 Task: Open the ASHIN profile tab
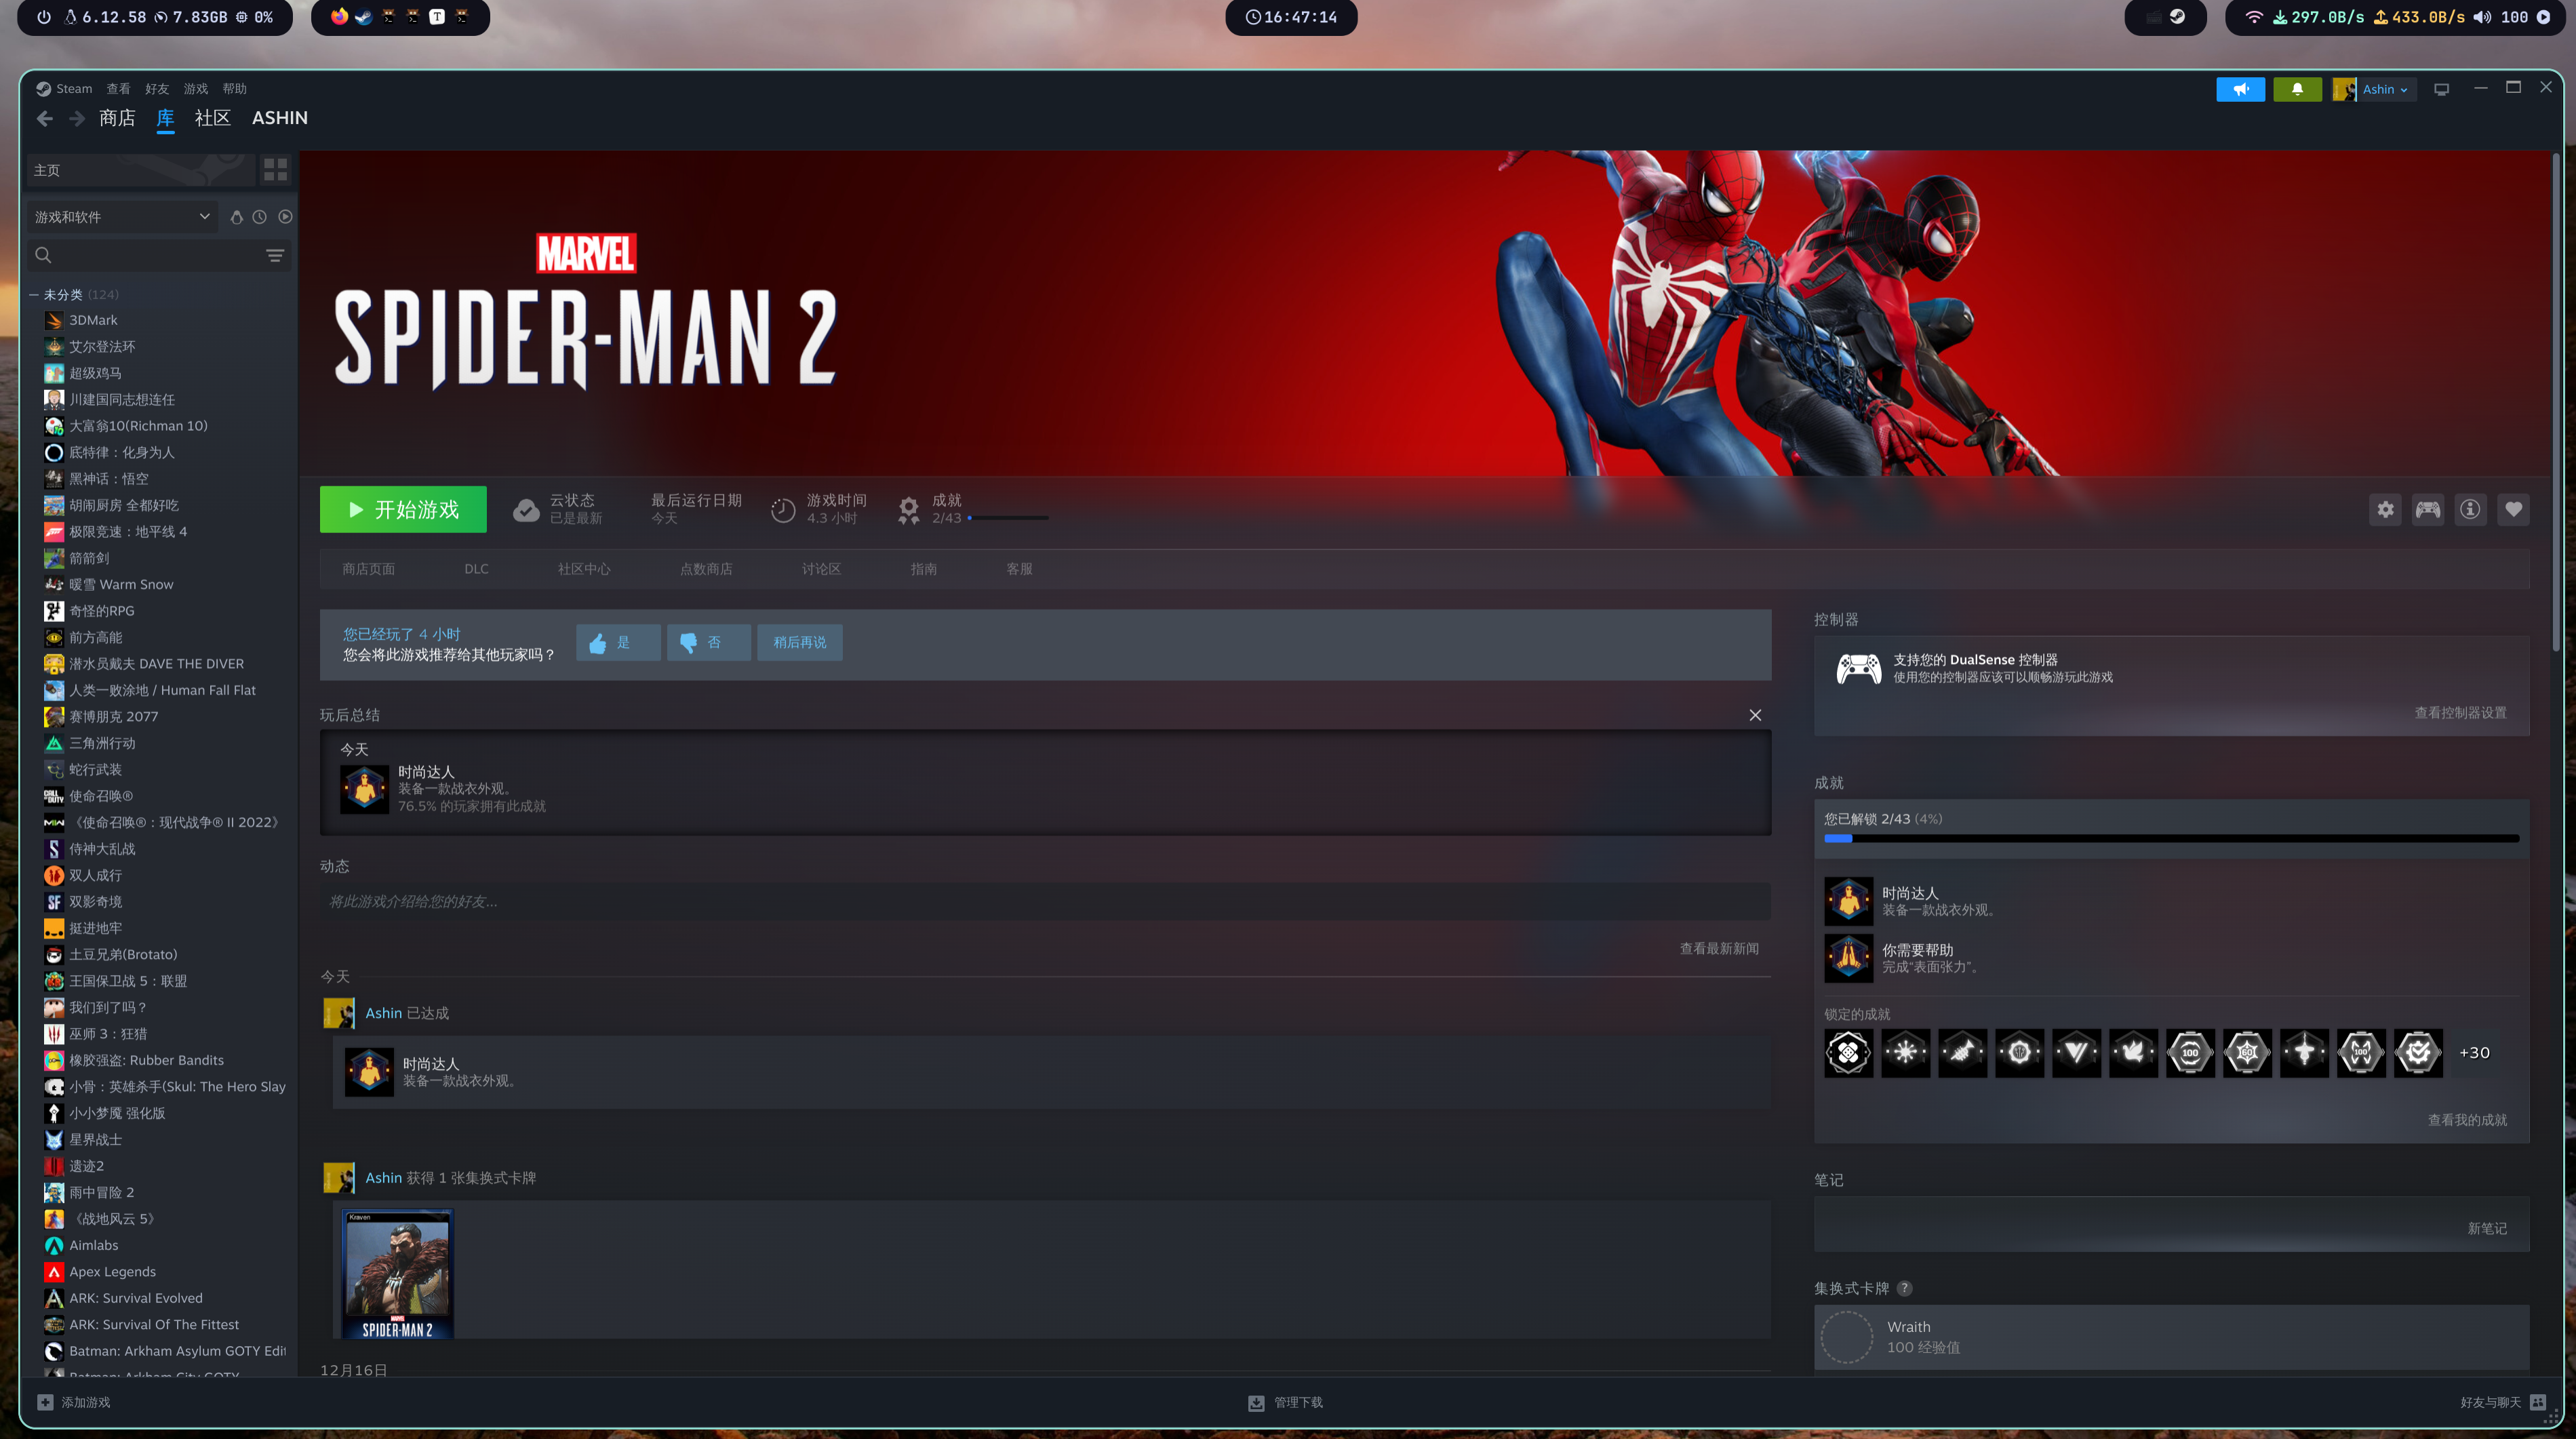pyautogui.click(x=280, y=118)
